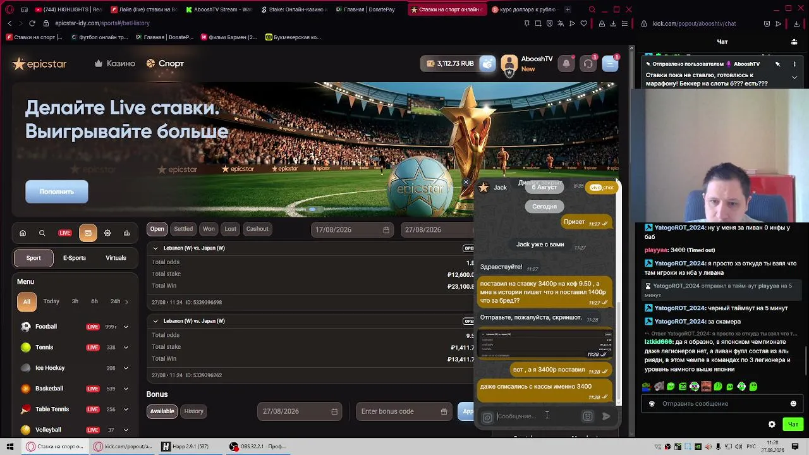Click the support chat message field
Viewport: 809px width, 455px height.
[537, 416]
